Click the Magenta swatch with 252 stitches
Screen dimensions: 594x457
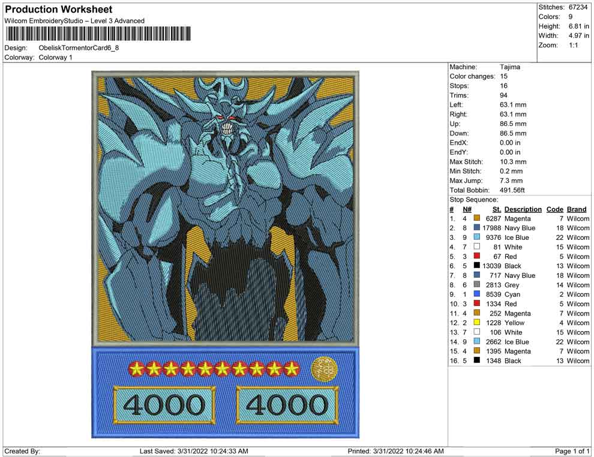tap(477, 312)
